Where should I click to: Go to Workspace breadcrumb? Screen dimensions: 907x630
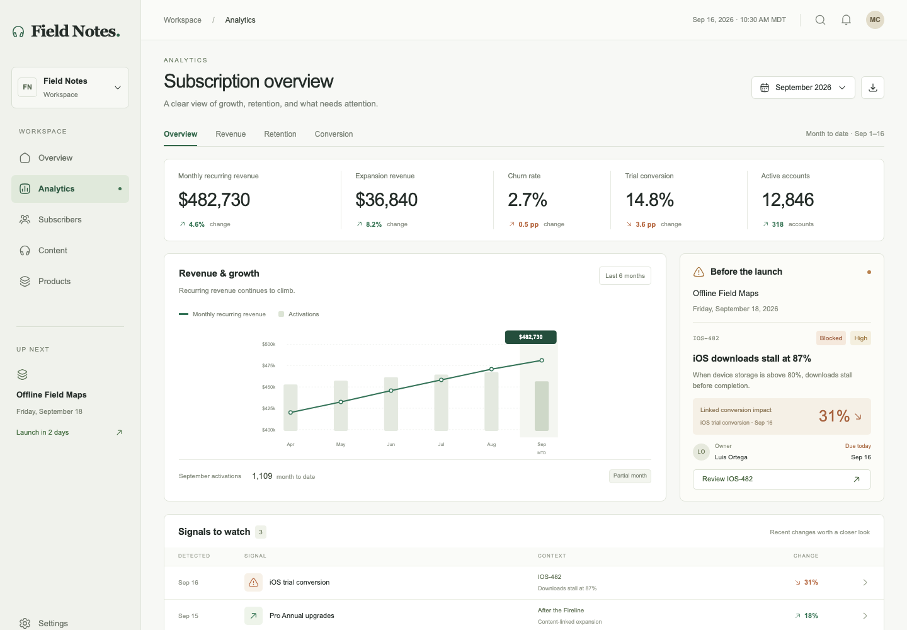pyautogui.click(x=183, y=20)
